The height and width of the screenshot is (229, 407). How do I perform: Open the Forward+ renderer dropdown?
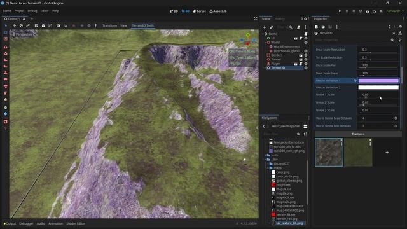pyautogui.click(x=395, y=11)
